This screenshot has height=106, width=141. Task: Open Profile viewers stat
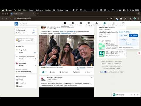(x=26, y=30)
